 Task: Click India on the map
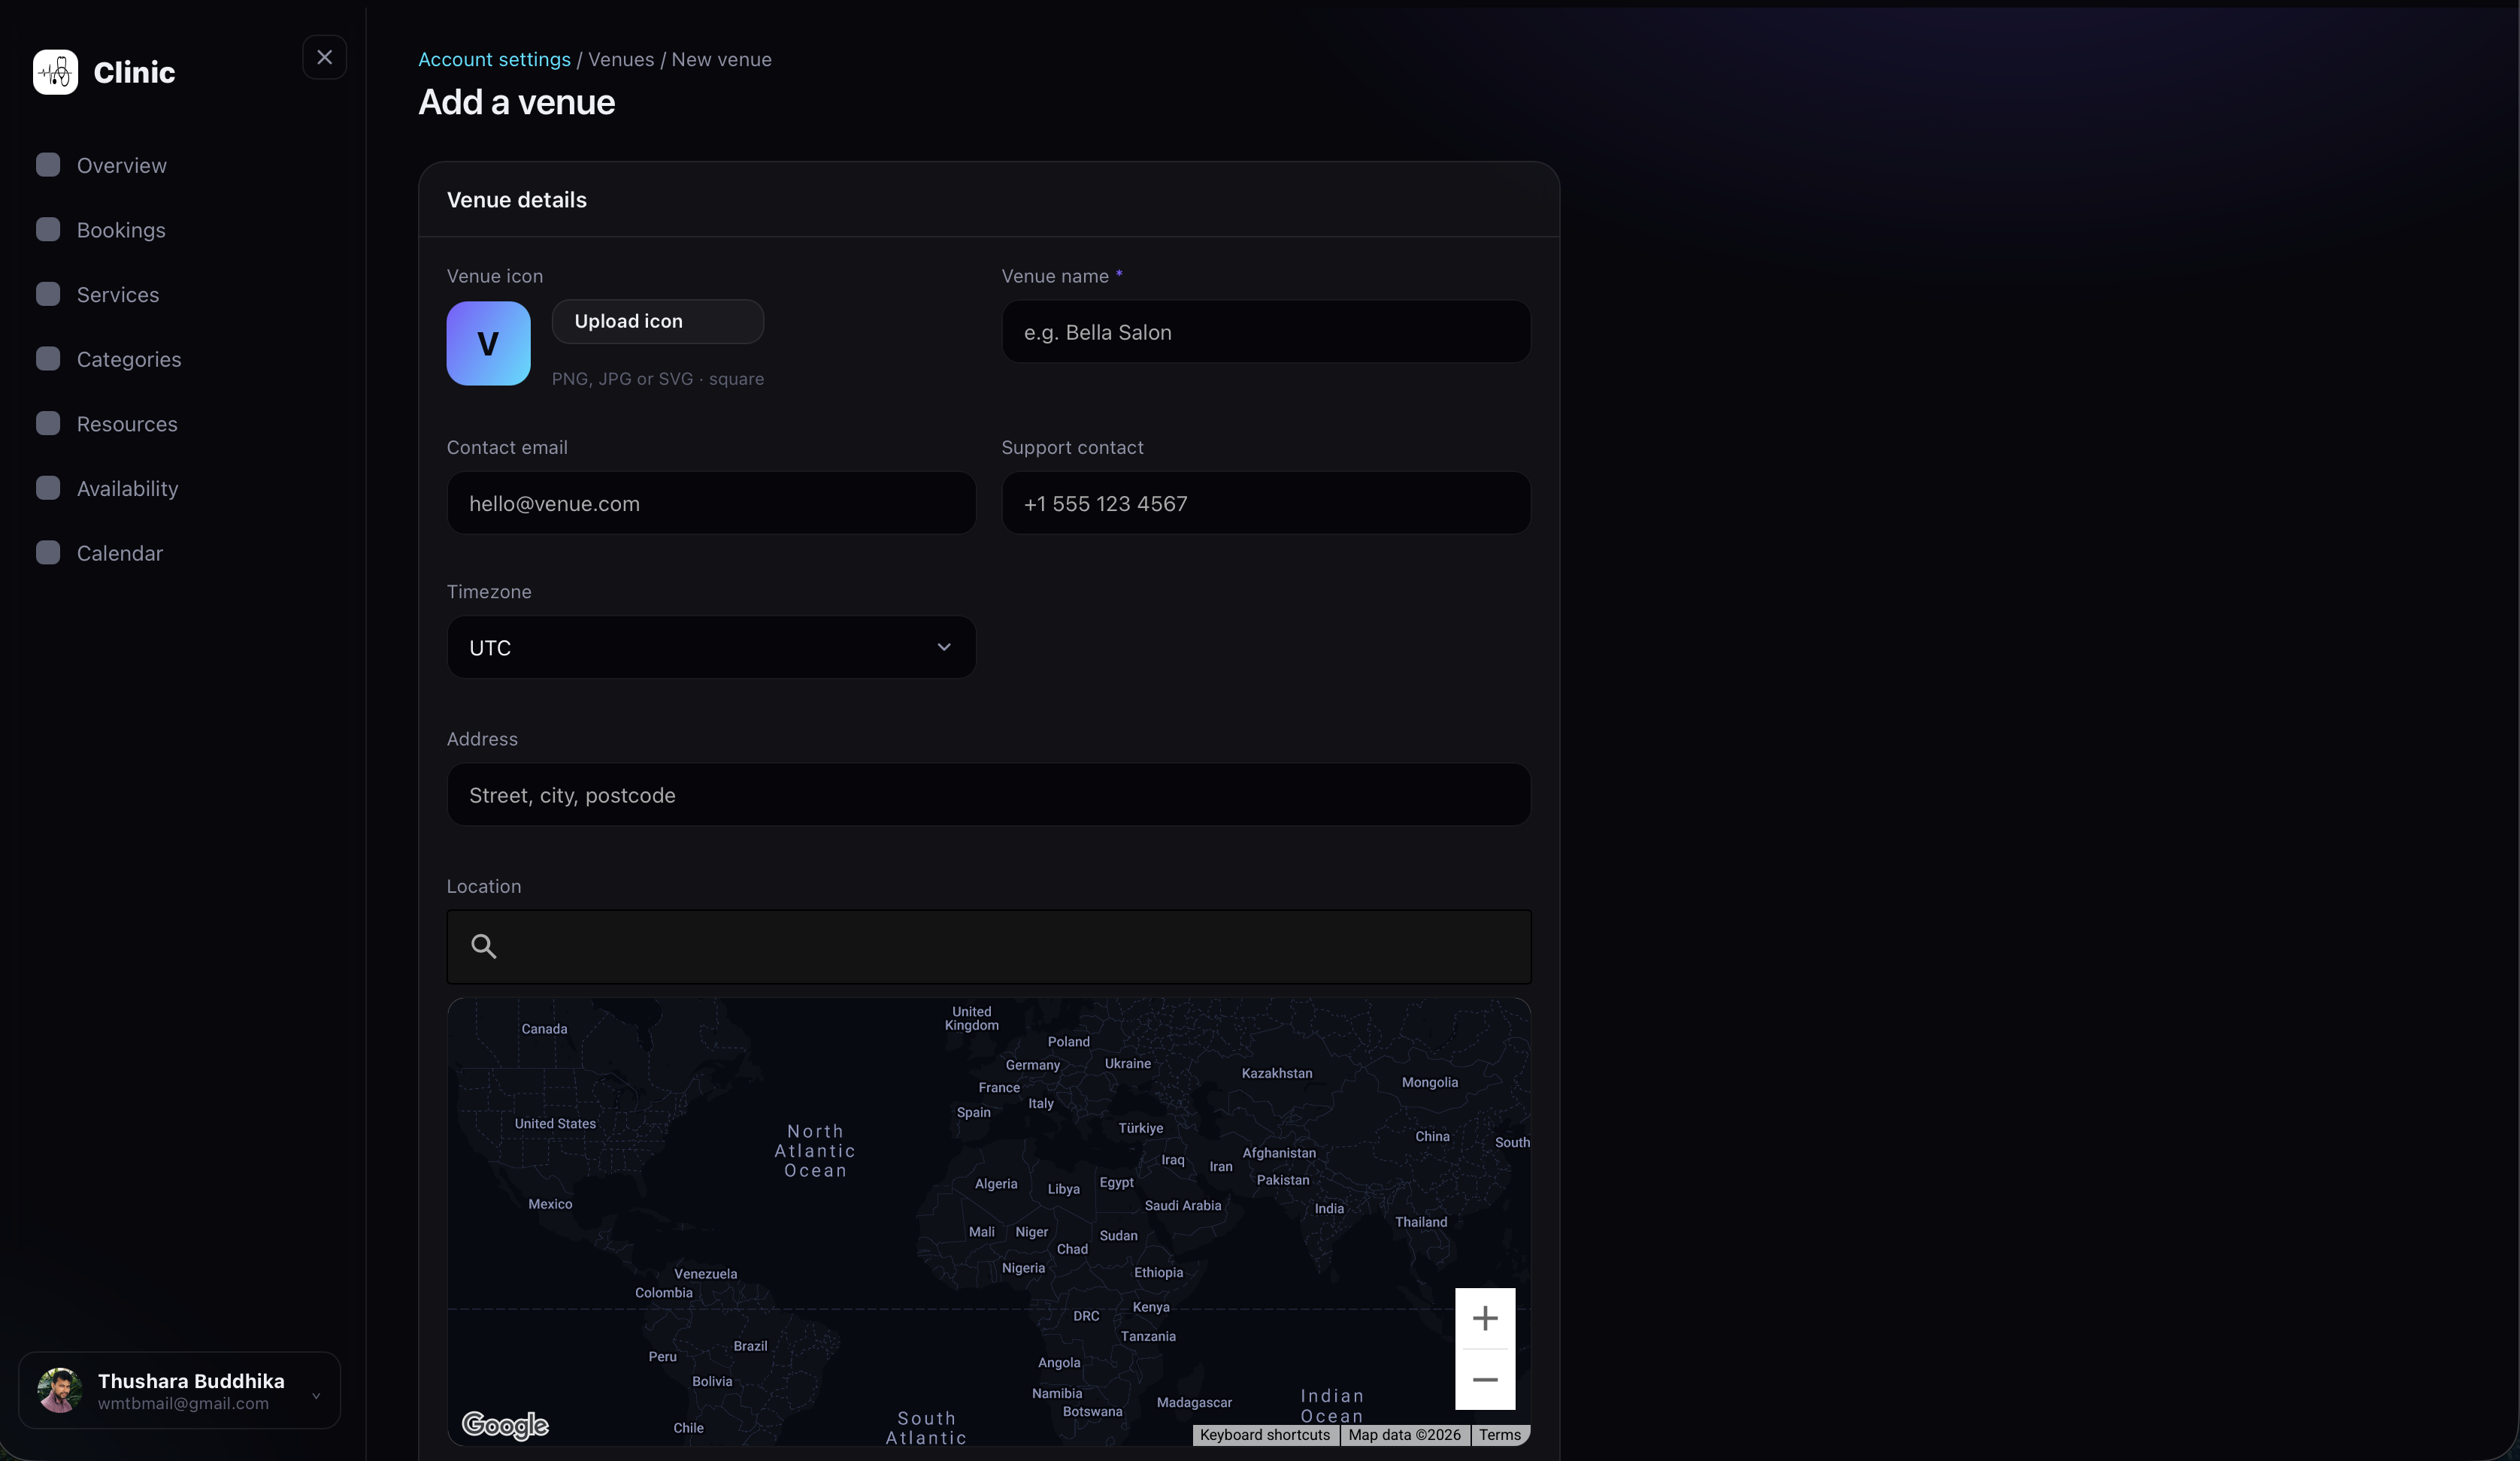pyautogui.click(x=1329, y=1208)
